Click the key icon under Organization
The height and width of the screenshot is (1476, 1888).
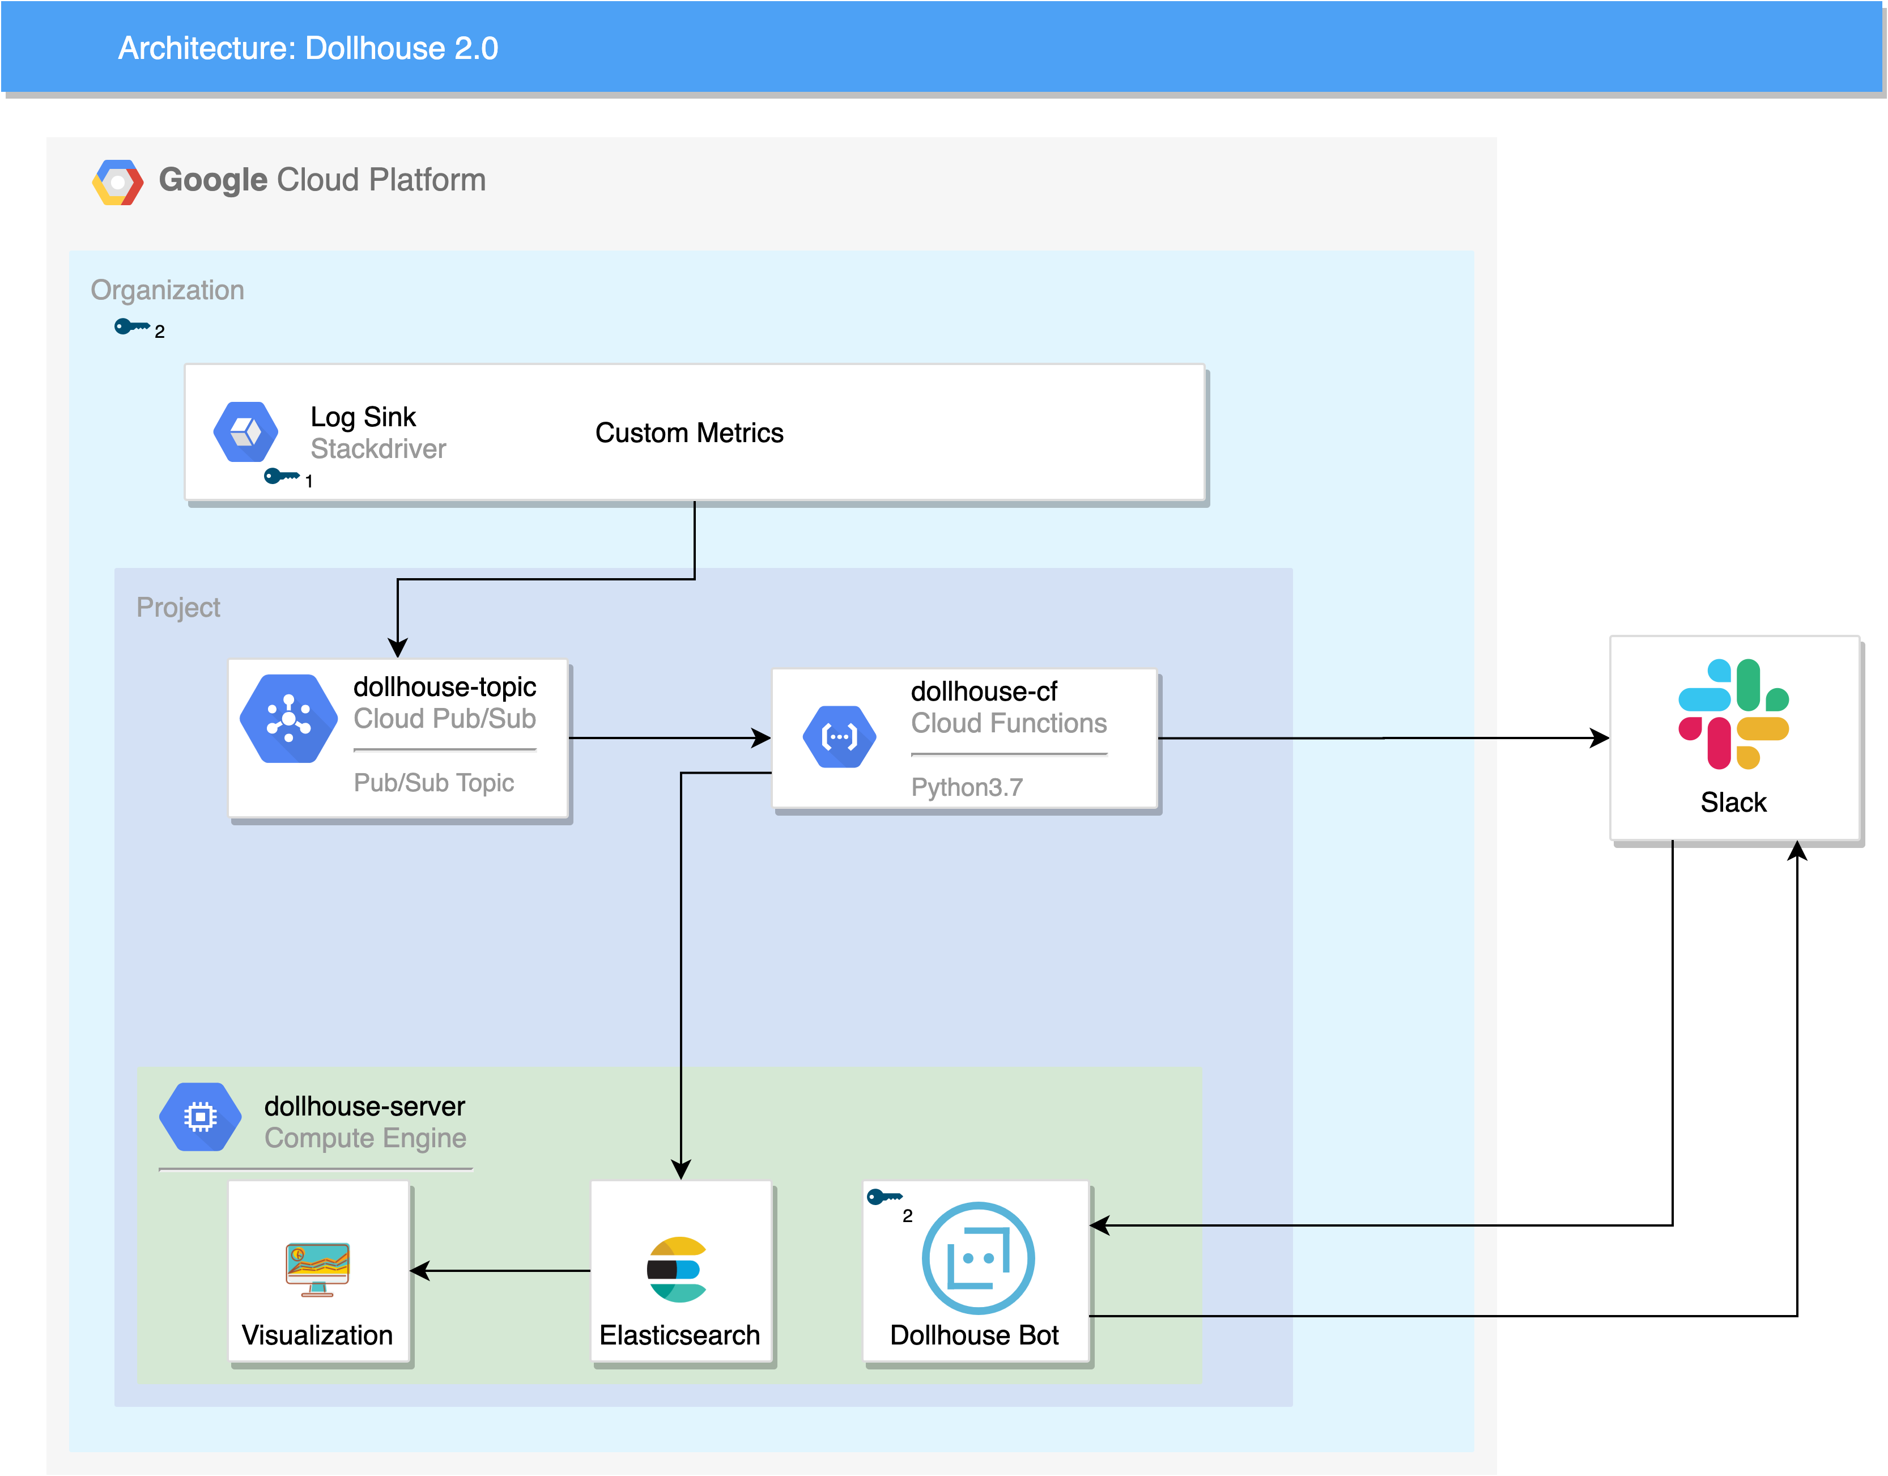coord(131,326)
